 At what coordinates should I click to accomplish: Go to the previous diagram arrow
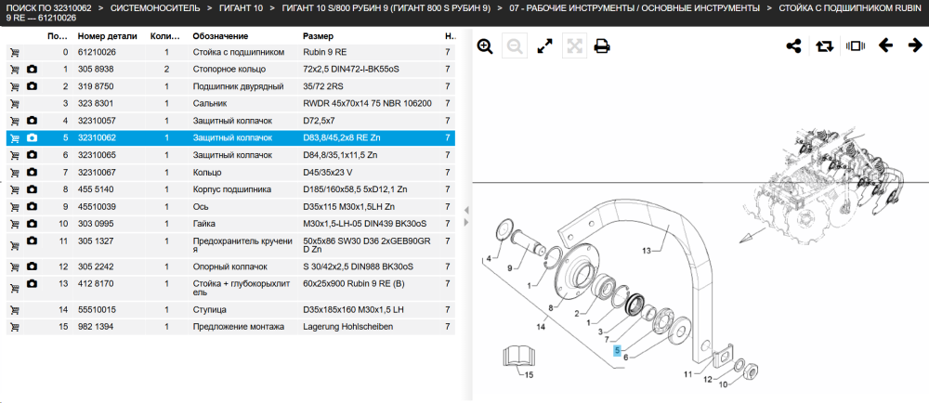click(x=885, y=45)
